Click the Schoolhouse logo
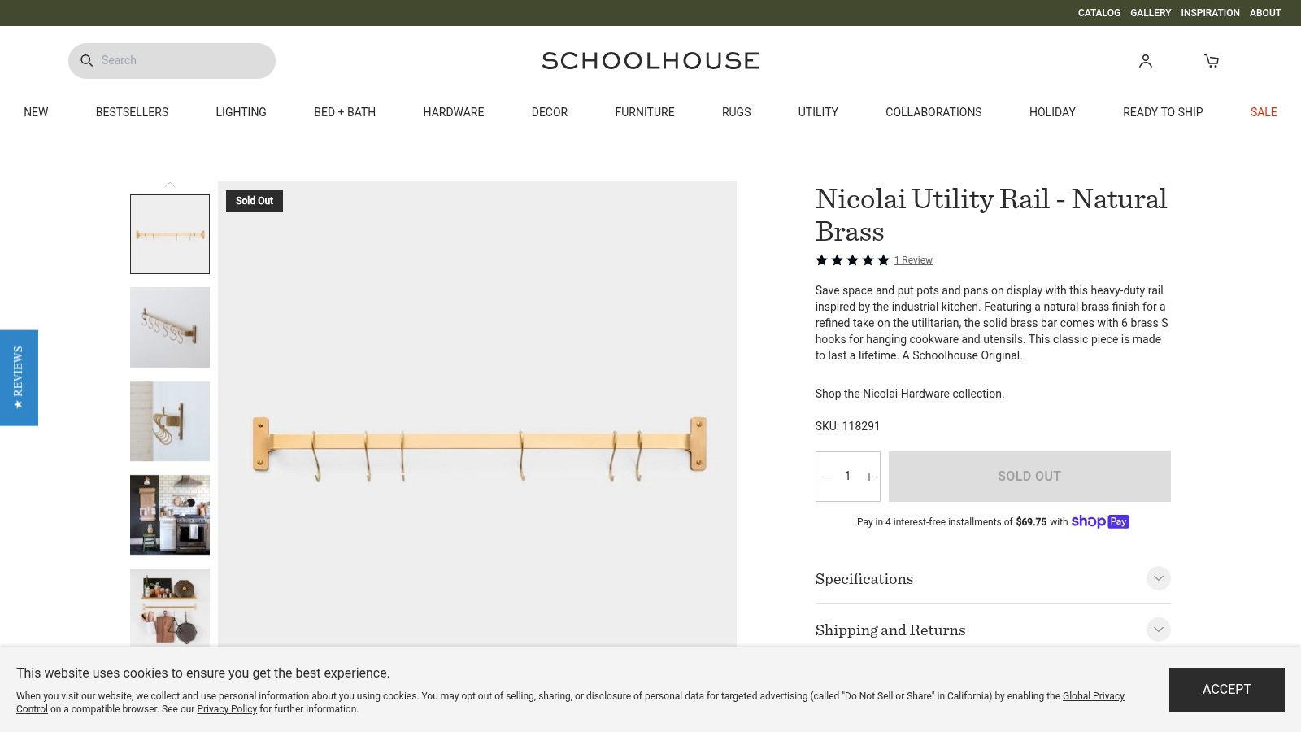 point(650,61)
